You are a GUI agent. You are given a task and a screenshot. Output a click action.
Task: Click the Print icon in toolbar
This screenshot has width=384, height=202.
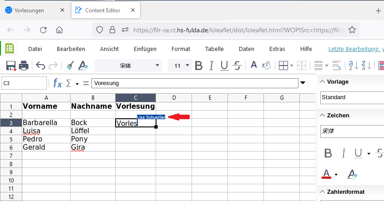pyautogui.click(x=24, y=66)
